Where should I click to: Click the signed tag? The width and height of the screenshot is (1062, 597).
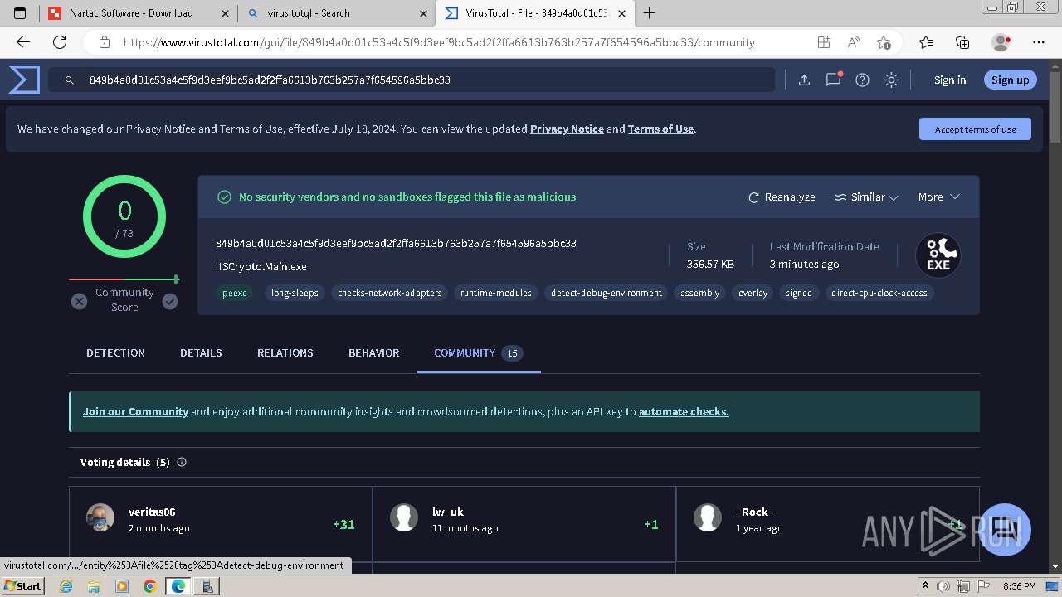click(x=799, y=293)
